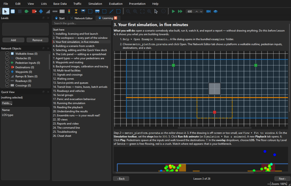Open the Simulation menu
The height and width of the screenshot is (186, 291).
95,4
